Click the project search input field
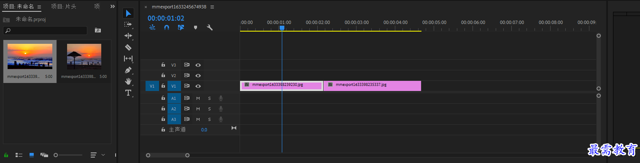 (45, 30)
